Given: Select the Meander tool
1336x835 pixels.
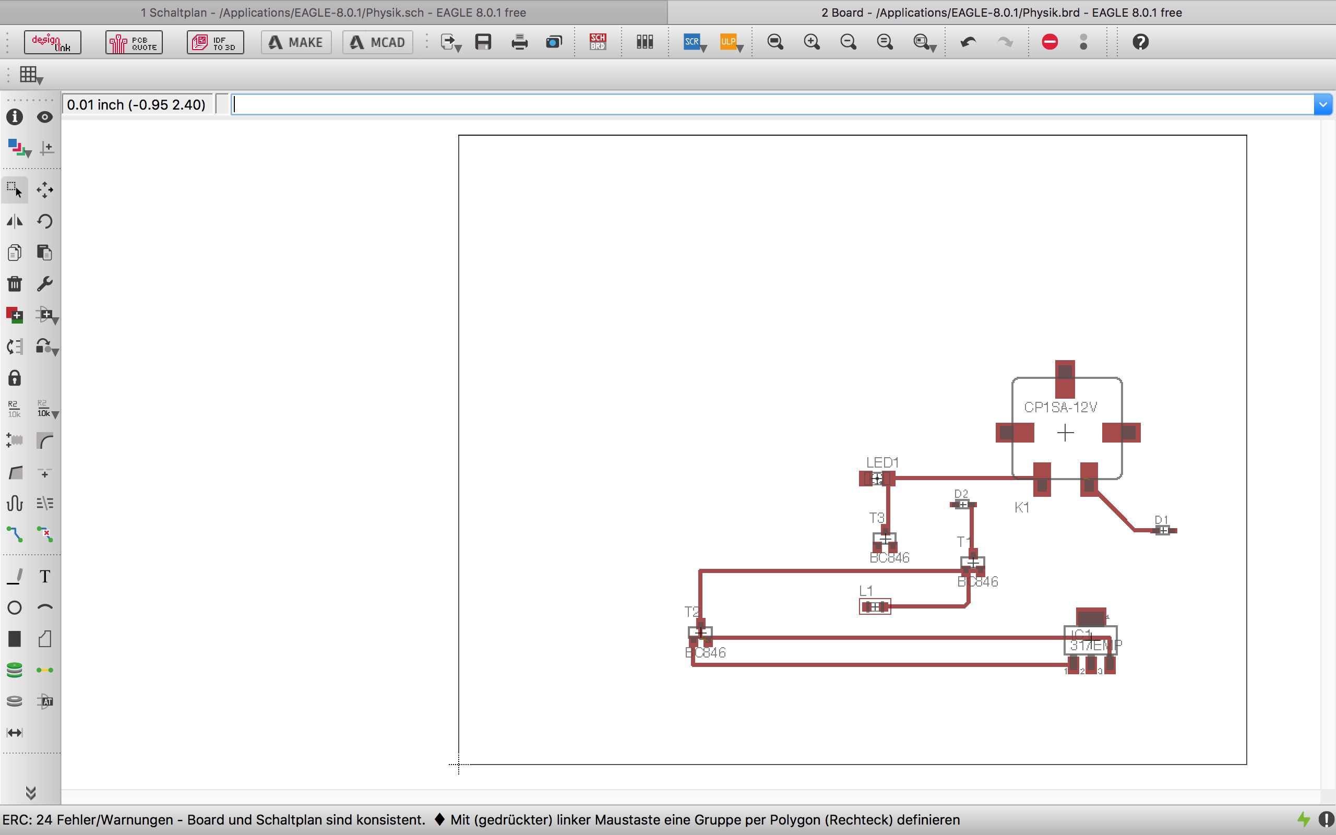Looking at the screenshot, I should pos(15,503).
